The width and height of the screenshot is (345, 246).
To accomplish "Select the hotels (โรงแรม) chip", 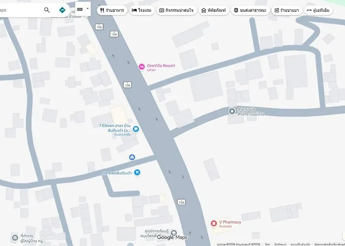I will tap(142, 10).
